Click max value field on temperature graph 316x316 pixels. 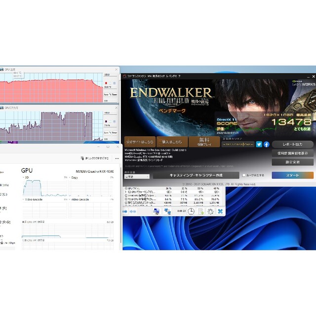click(110, 75)
